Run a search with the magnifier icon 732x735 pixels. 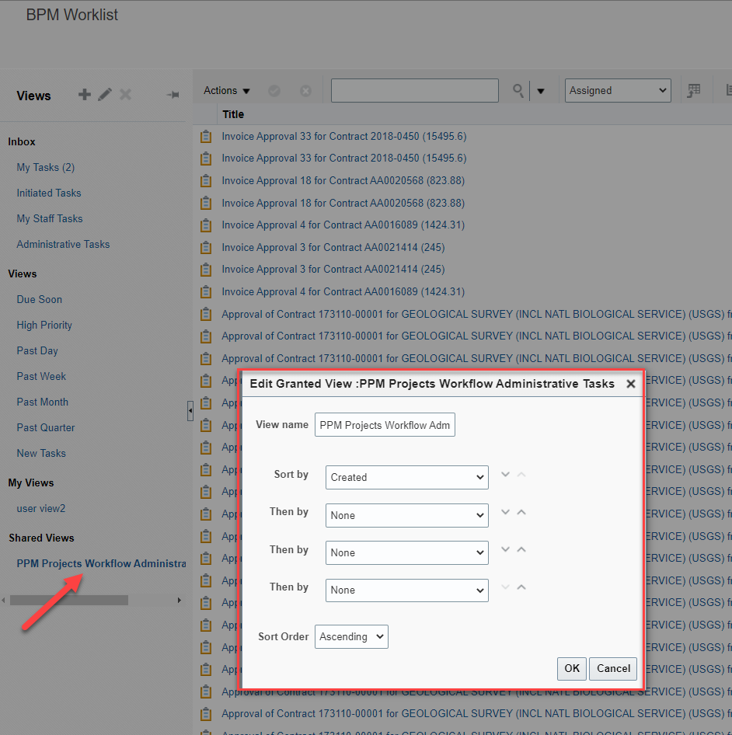tap(518, 91)
